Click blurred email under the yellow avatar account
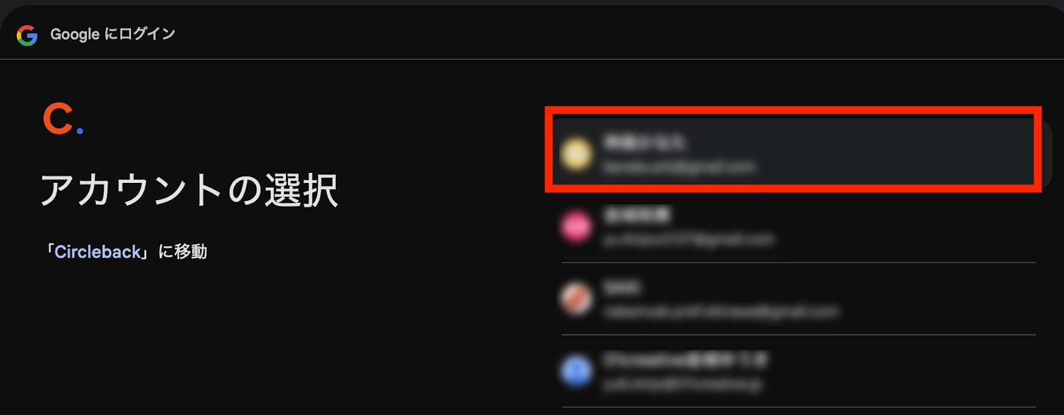This screenshot has width=1064, height=415. pyautogui.click(x=679, y=167)
